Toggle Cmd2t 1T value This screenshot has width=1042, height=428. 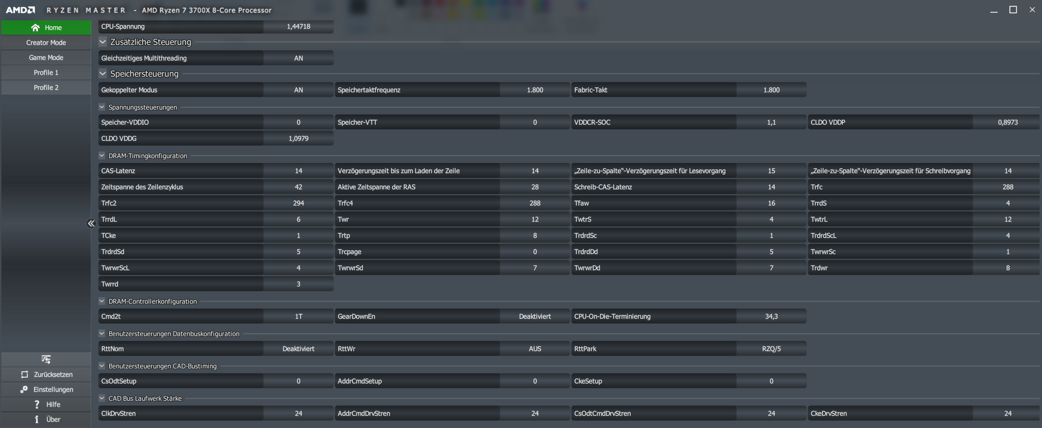point(298,316)
